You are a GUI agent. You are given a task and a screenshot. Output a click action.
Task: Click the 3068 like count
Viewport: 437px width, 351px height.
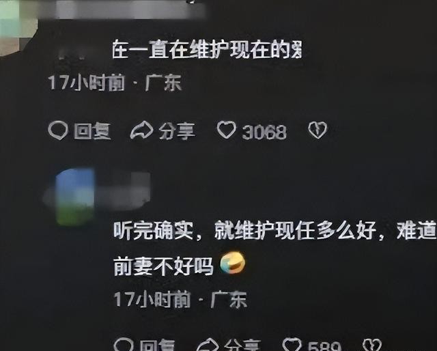(x=264, y=132)
